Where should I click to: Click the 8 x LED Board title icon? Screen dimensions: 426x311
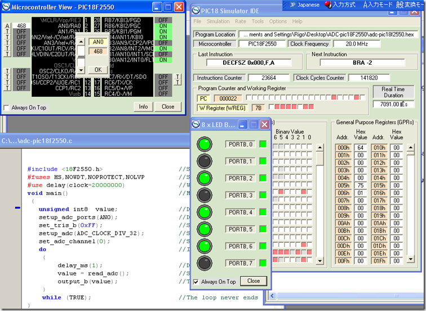coord(197,124)
